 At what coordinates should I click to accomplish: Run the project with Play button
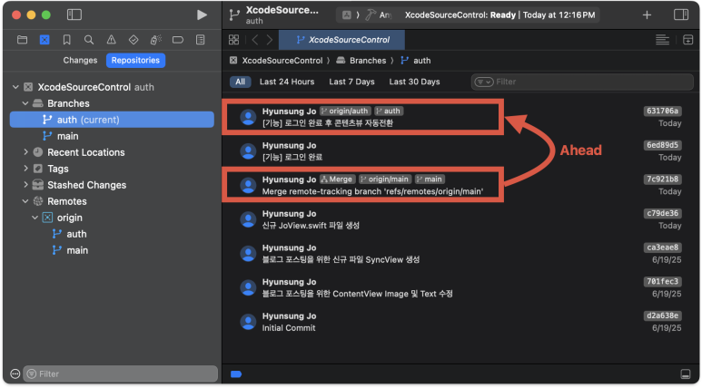(x=202, y=15)
